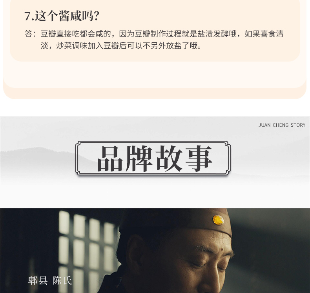Click the 品牌故事 title banner

tap(153, 158)
